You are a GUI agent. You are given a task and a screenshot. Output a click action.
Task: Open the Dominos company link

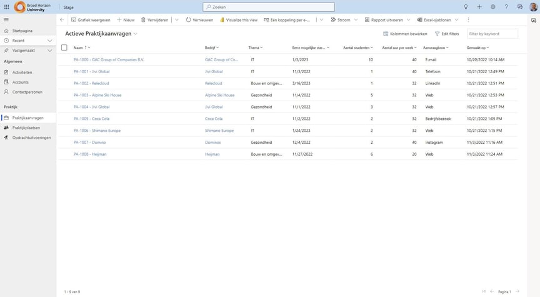point(213,143)
